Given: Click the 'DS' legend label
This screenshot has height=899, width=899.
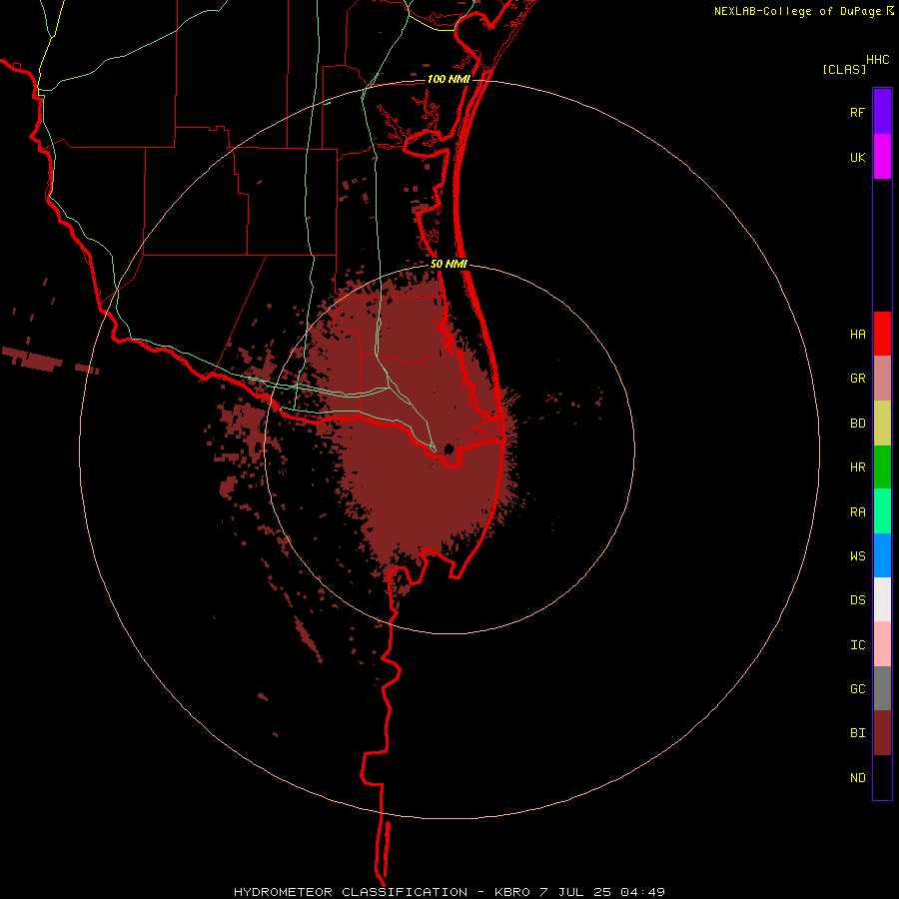Looking at the screenshot, I should click(x=857, y=599).
